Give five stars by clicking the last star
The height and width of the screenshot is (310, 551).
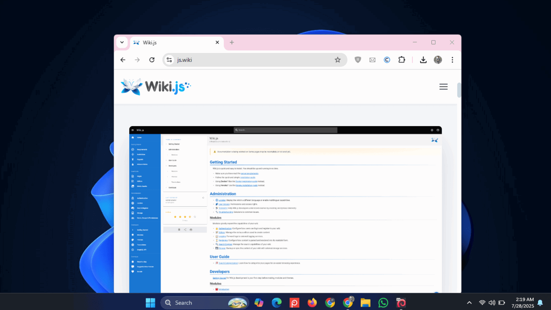(195, 217)
